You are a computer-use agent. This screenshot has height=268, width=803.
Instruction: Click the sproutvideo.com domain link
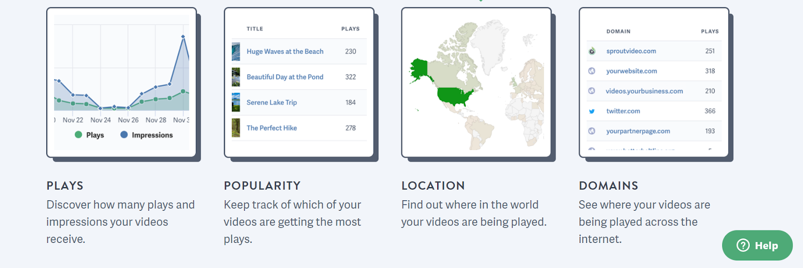[631, 51]
